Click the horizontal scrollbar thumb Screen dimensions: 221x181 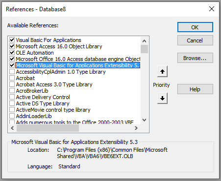pos(48,128)
